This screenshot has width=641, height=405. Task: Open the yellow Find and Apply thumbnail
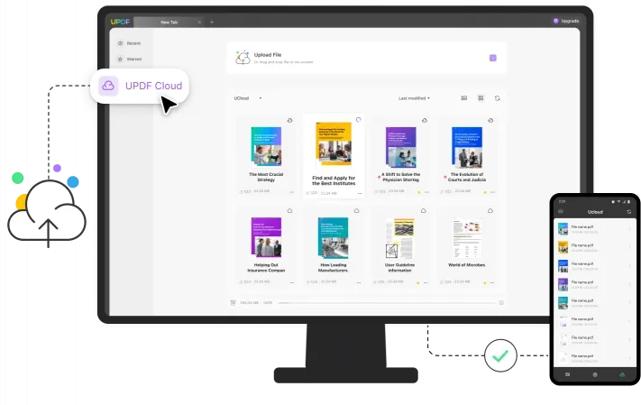pos(334,144)
